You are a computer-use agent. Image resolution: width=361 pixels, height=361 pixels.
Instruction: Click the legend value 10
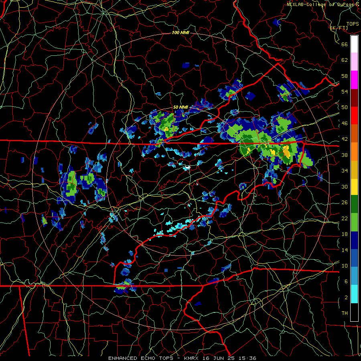click(x=345, y=266)
